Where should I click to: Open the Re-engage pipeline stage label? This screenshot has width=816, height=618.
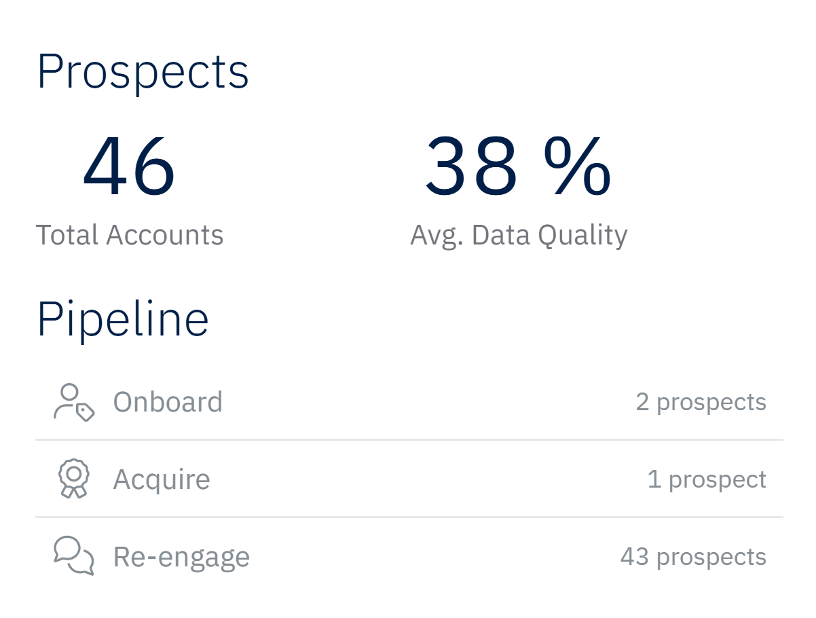point(181,557)
